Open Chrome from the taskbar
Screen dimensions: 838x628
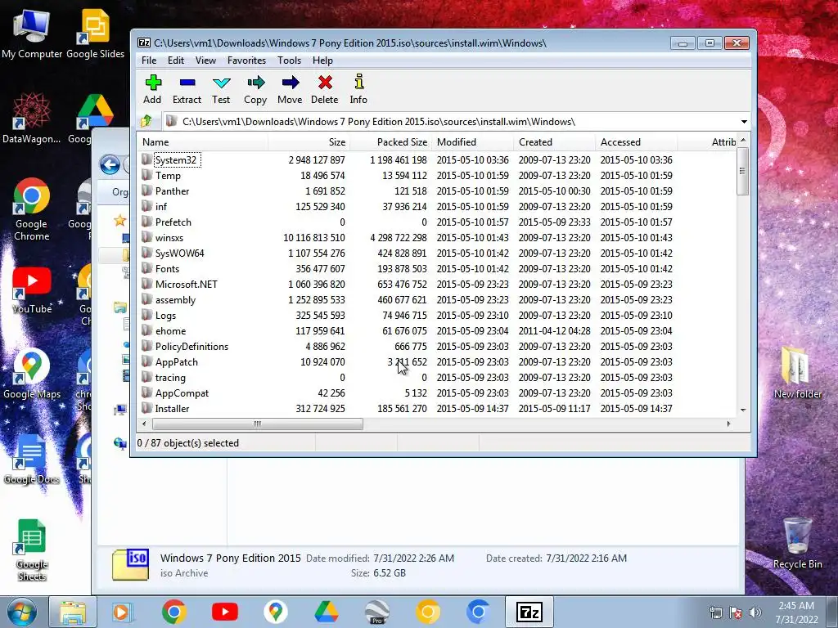pyautogui.click(x=174, y=612)
